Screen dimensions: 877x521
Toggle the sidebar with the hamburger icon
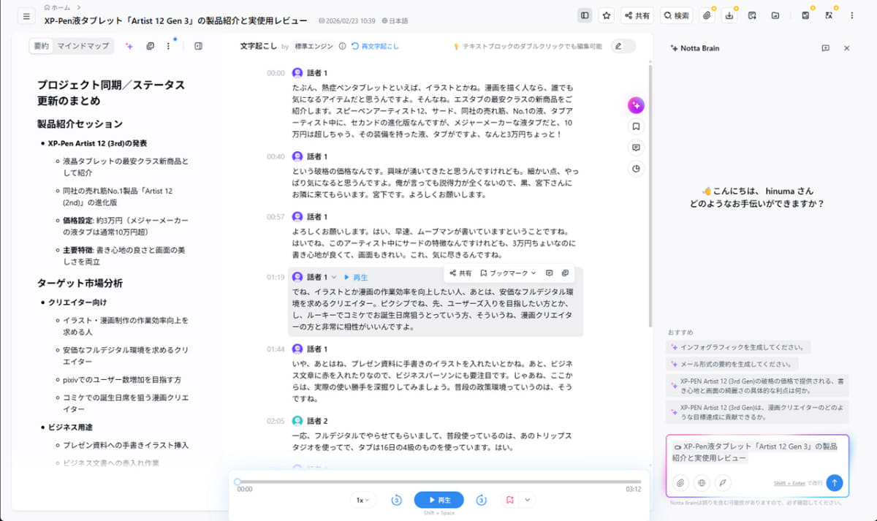pos(26,18)
